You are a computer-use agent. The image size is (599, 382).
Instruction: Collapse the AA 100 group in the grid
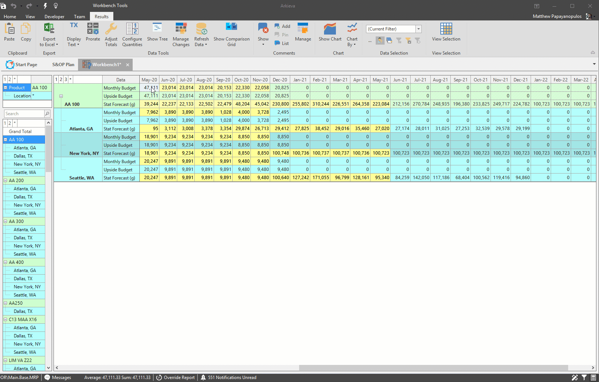coord(61,96)
